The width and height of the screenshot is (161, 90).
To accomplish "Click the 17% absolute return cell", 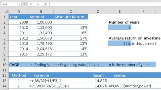I will click(71, 38).
